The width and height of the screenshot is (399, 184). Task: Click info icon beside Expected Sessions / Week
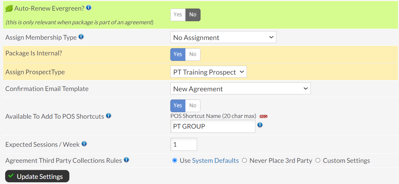click(84, 144)
